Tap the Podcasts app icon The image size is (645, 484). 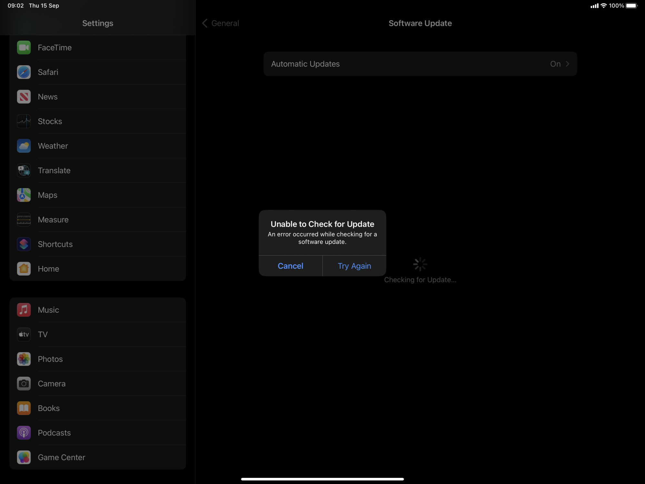(x=24, y=433)
